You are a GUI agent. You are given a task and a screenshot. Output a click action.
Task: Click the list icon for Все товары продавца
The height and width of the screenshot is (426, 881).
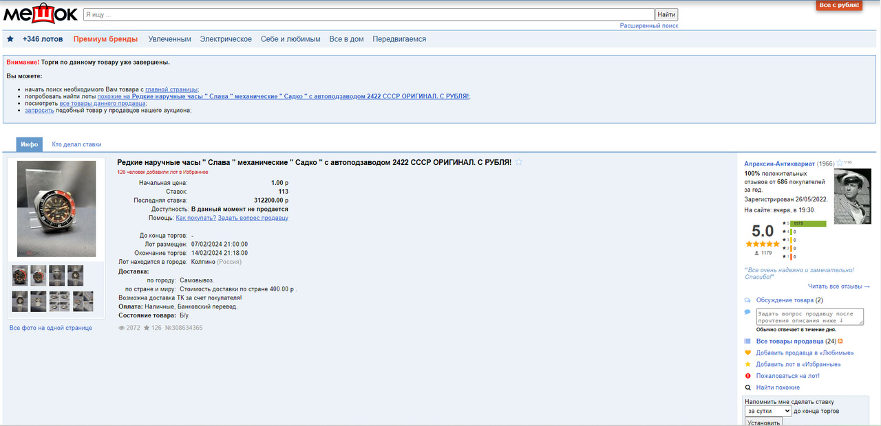click(748, 341)
